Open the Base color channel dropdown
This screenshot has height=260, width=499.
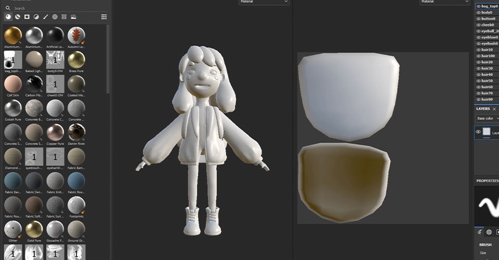pyautogui.click(x=487, y=119)
